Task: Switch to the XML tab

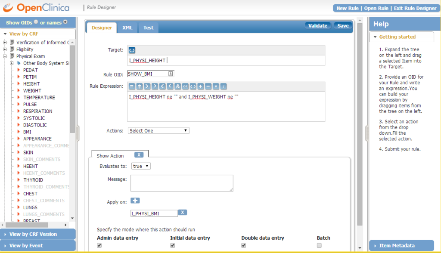Action: 127,28
